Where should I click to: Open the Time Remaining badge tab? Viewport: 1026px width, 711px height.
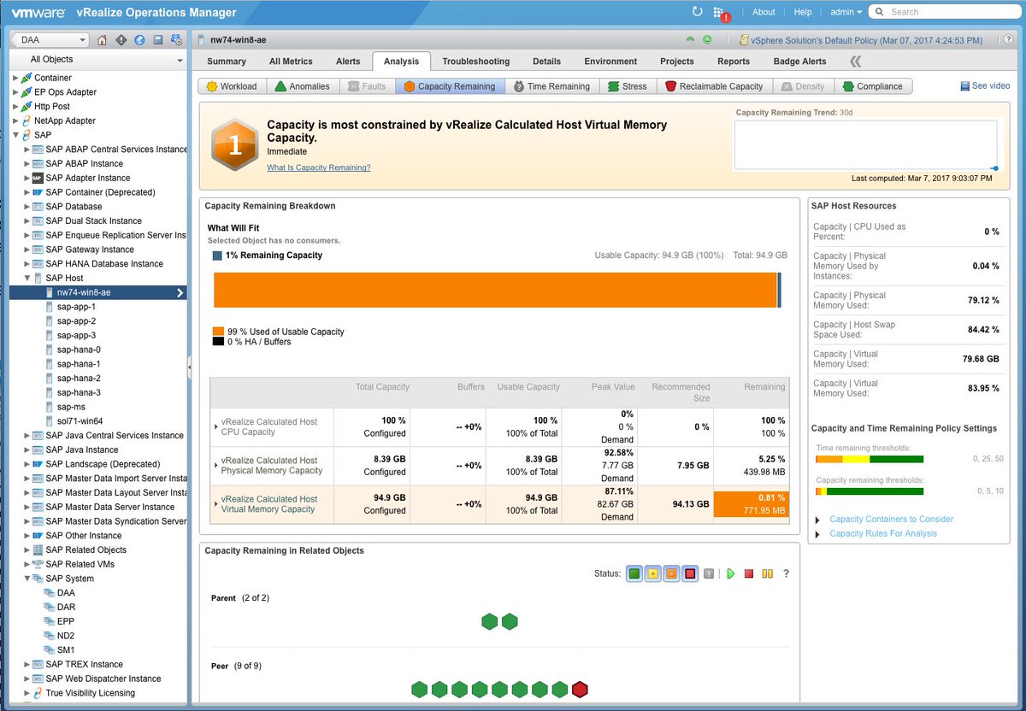551,86
